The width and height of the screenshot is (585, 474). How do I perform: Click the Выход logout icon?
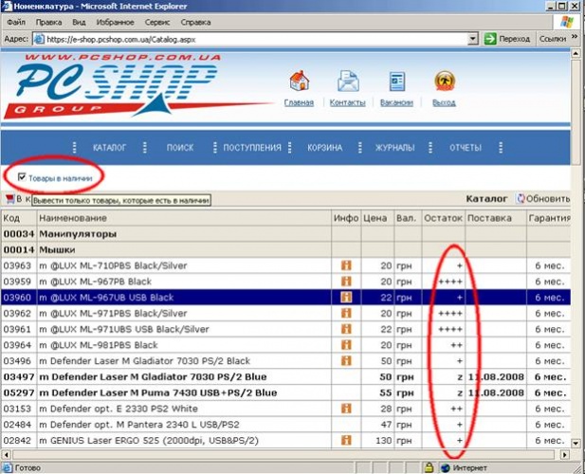click(x=444, y=82)
